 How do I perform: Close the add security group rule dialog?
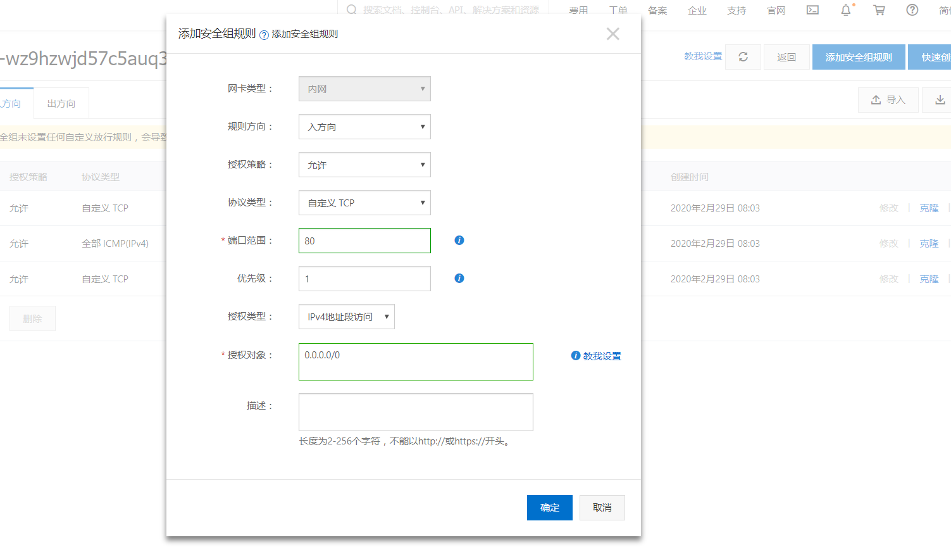(612, 34)
